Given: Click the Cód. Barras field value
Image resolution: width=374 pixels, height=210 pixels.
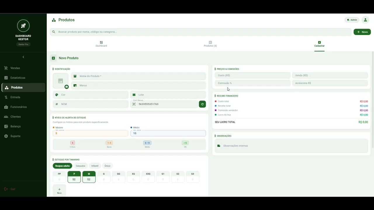Looking at the screenshot, I should (148, 104).
